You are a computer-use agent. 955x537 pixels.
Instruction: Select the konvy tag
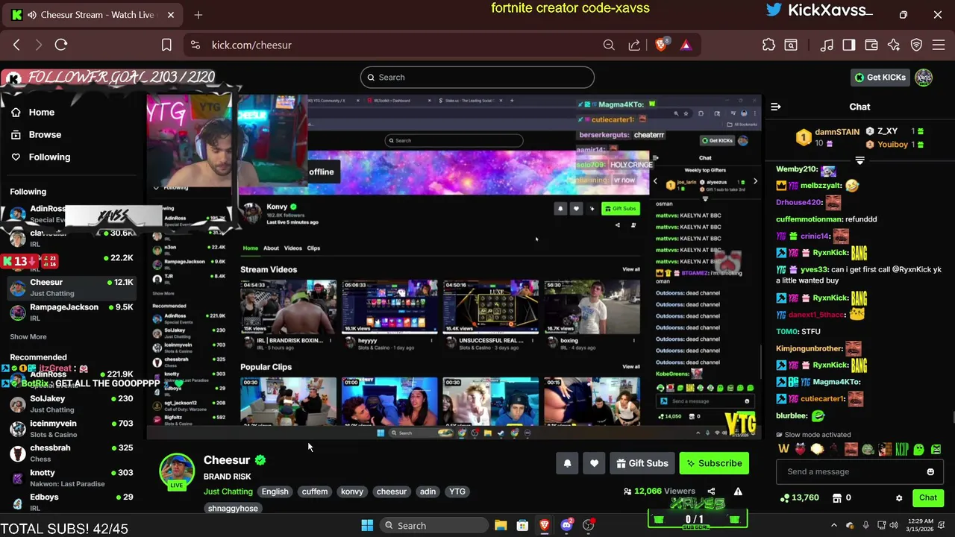coord(352,492)
